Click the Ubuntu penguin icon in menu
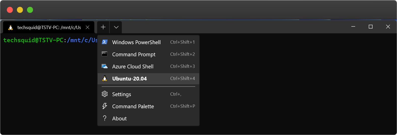The height and width of the screenshot is (135, 397). pos(105,78)
